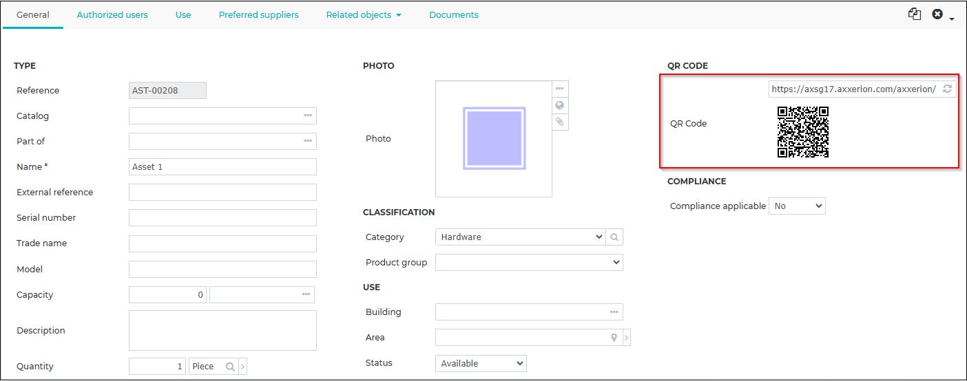Click the paperclip attachment icon beside Photo

click(560, 122)
